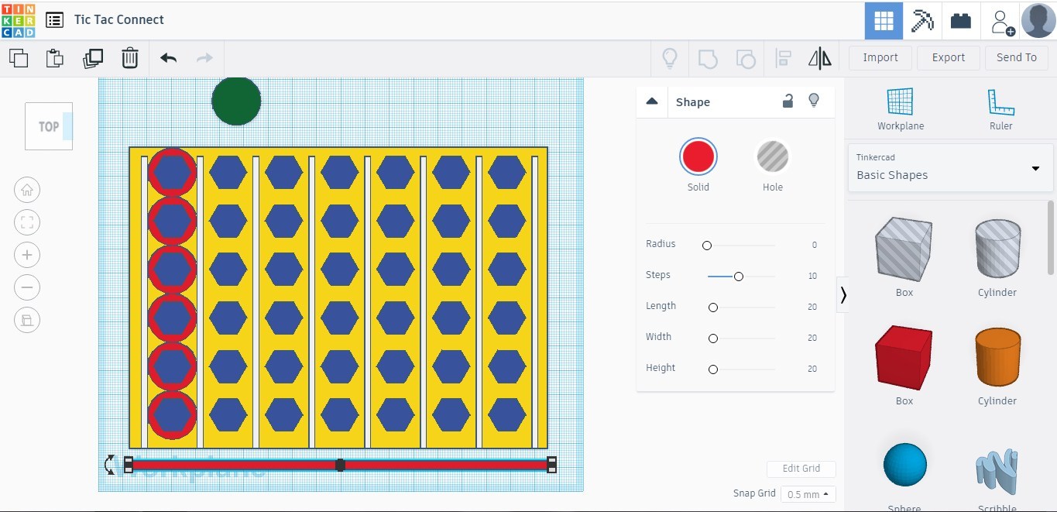Select the Ruler tool
Screen dimensions: 1057x512
[1000, 109]
